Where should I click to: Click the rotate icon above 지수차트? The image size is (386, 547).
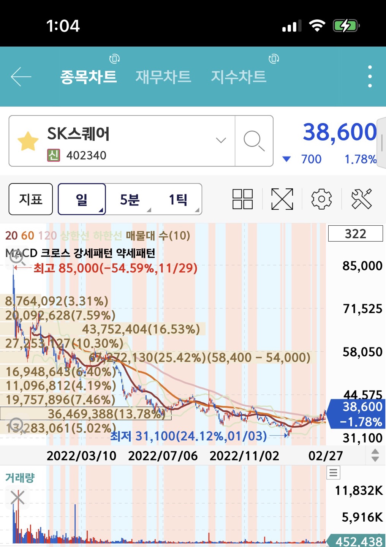click(274, 58)
